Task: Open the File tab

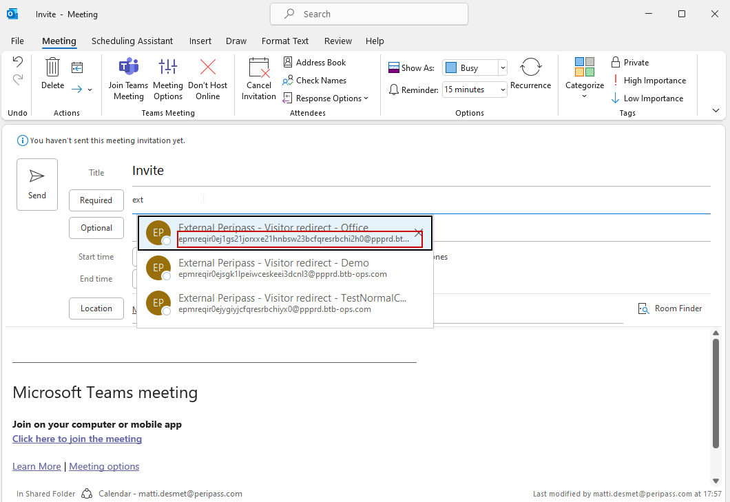Action: (x=18, y=41)
